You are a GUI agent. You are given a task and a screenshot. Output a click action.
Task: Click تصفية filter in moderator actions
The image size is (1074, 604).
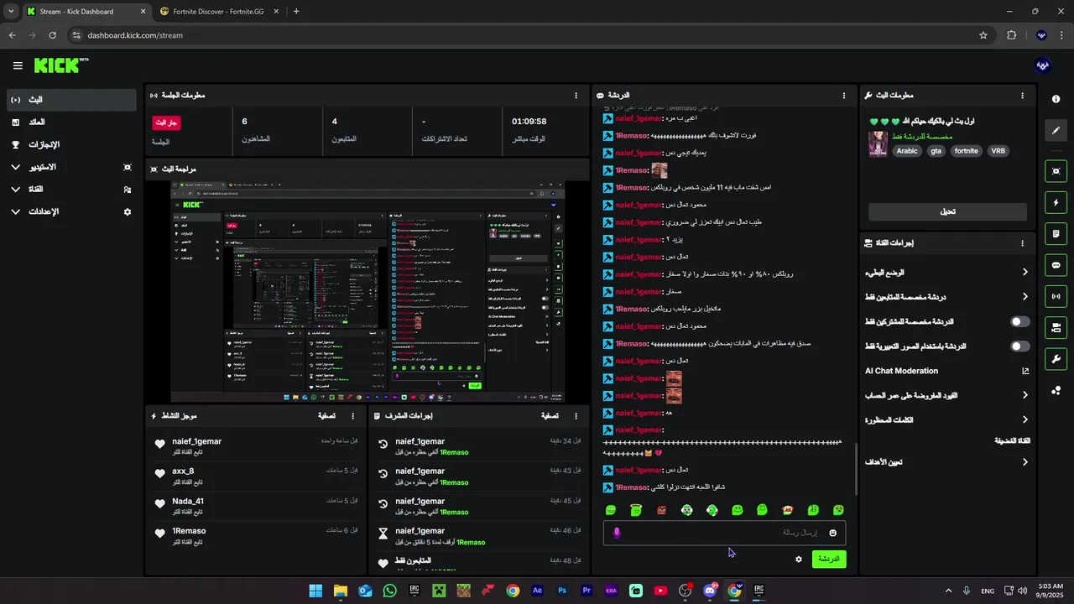pyautogui.click(x=550, y=415)
